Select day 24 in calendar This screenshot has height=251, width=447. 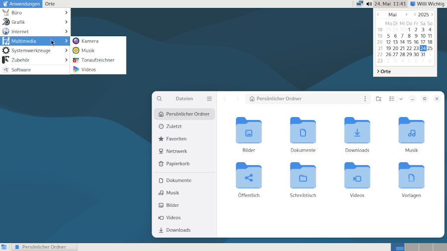(423, 49)
